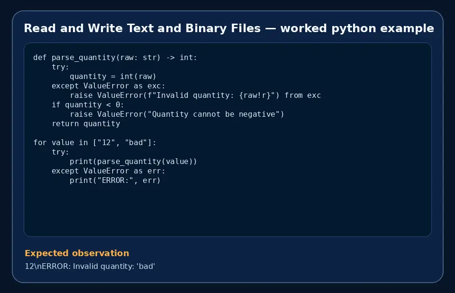Click the line "quantity = int(raw)"
Image resolution: width=455 pixels, height=293 pixels.
coord(113,77)
